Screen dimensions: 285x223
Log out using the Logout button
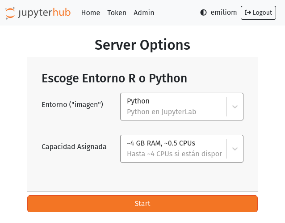258,13
